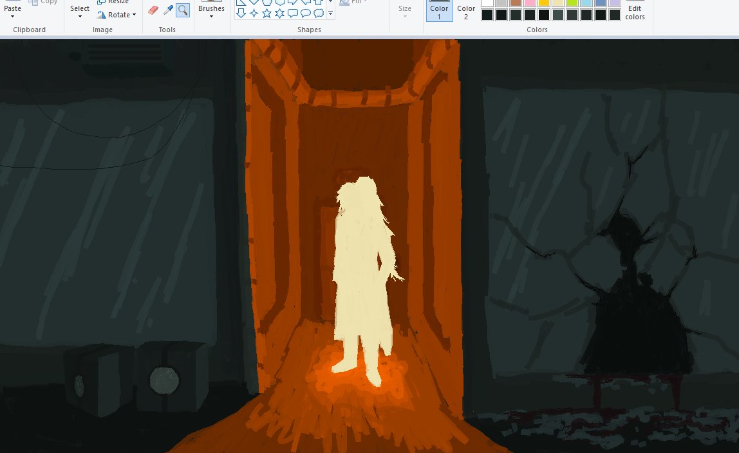Pick the pentagon shape
Screen dimensions: 739x453
267,2
